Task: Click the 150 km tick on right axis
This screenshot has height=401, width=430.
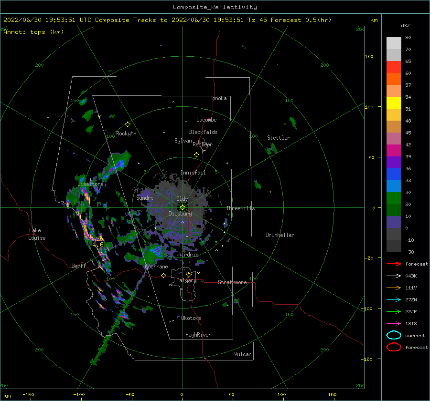Action: pos(369,56)
